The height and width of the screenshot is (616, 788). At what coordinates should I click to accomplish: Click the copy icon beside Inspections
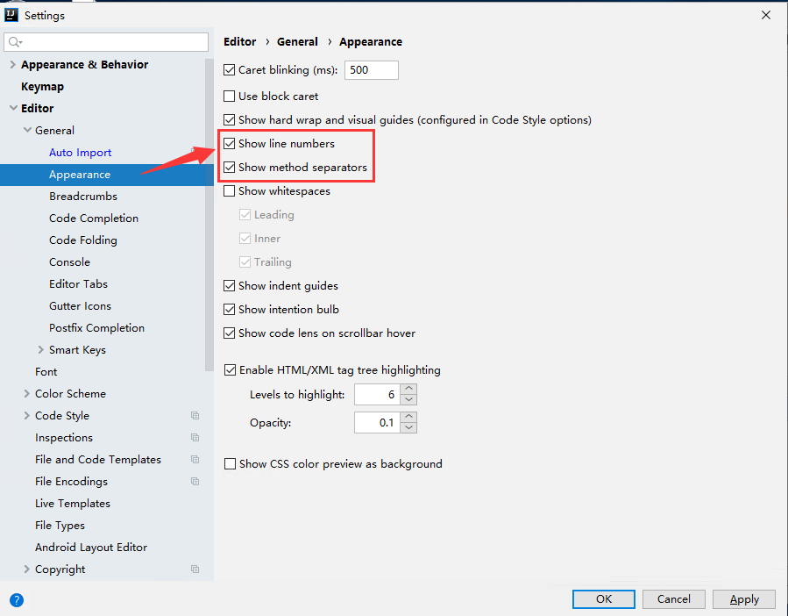[x=195, y=437]
